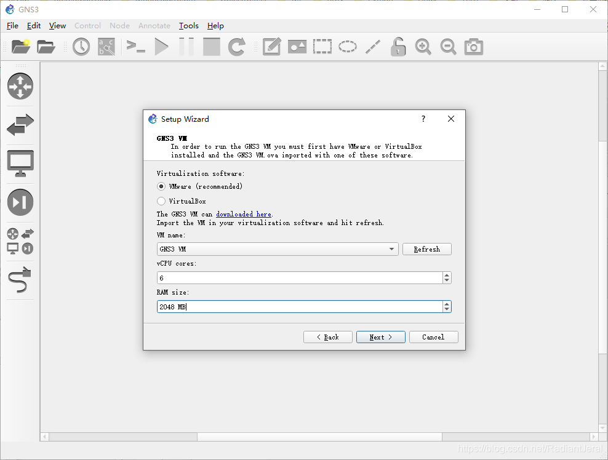The image size is (608, 460).
Task: Select the Draw an ellipse tool
Action: [x=348, y=47]
